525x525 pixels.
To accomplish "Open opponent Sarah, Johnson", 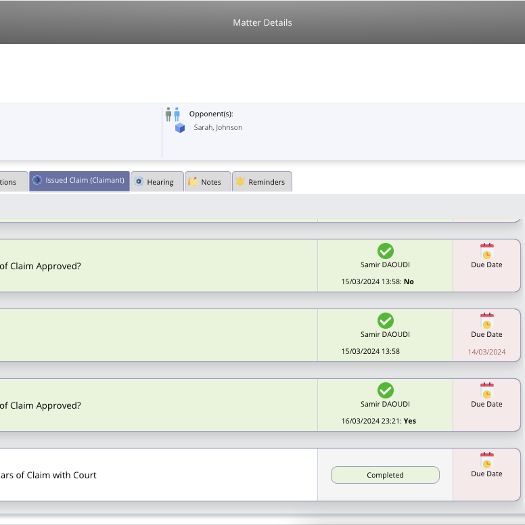I will (x=218, y=128).
